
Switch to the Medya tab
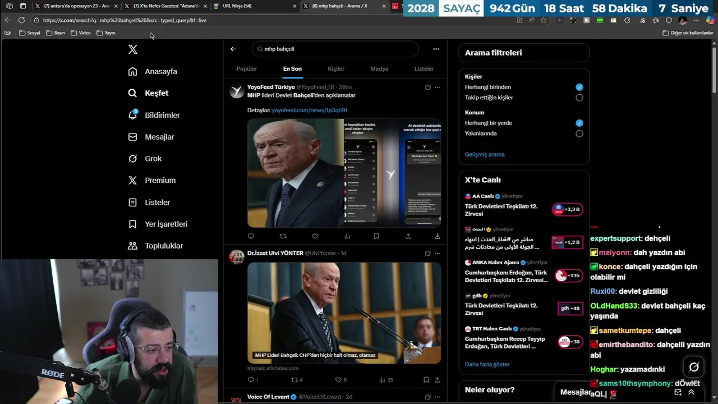click(379, 68)
